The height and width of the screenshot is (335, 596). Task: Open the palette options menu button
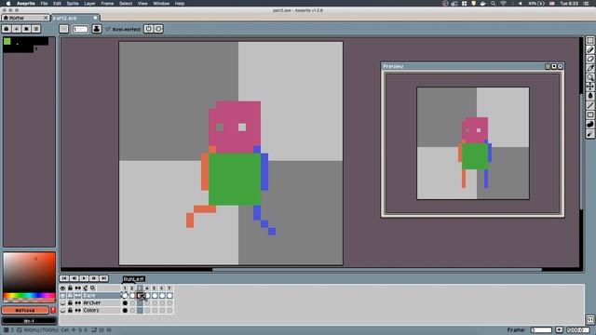36,29
